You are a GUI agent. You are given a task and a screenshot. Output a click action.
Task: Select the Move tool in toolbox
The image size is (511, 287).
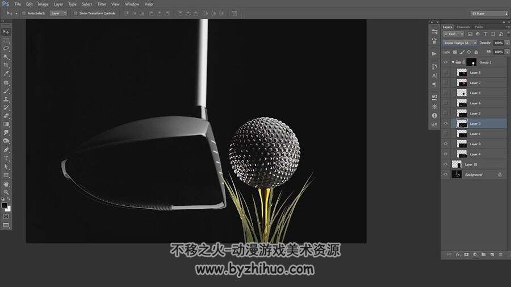coord(6,32)
